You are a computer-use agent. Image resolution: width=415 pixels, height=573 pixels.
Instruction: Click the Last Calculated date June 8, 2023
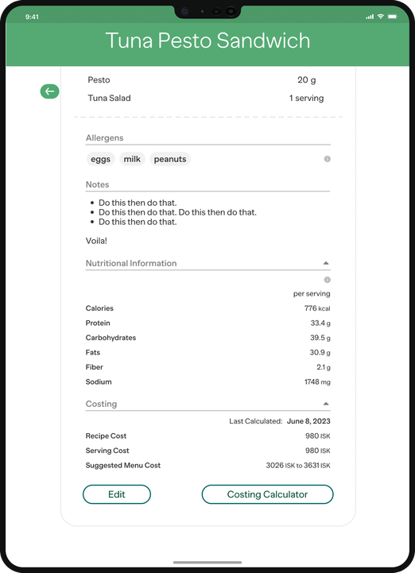pyautogui.click(x=308, y=421)
